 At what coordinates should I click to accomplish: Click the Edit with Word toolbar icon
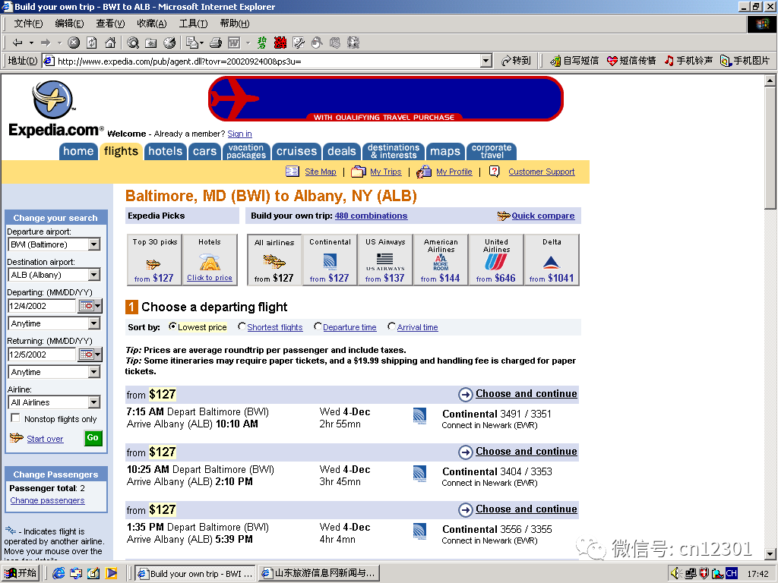click(x=234, y=43)
